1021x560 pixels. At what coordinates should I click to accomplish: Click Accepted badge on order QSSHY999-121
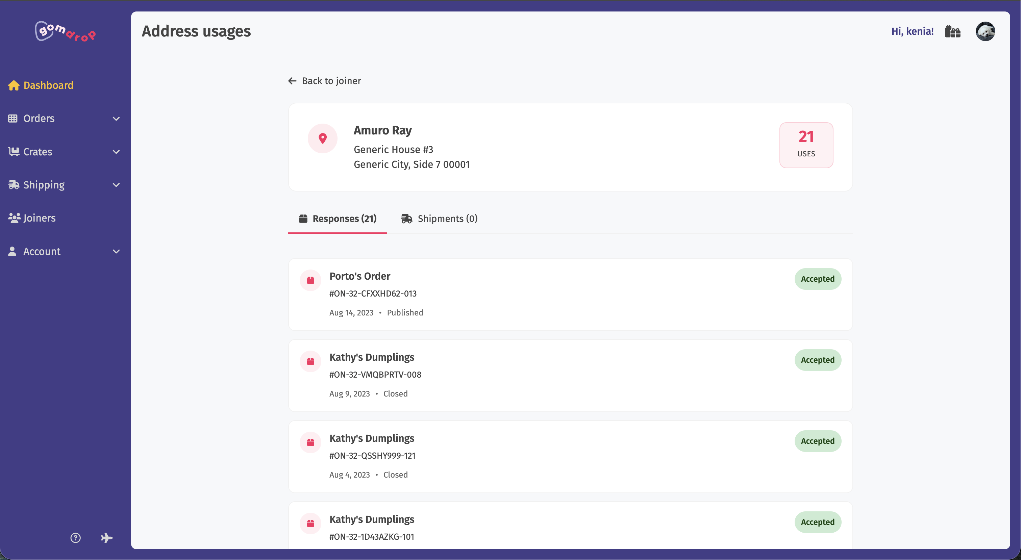818,441
